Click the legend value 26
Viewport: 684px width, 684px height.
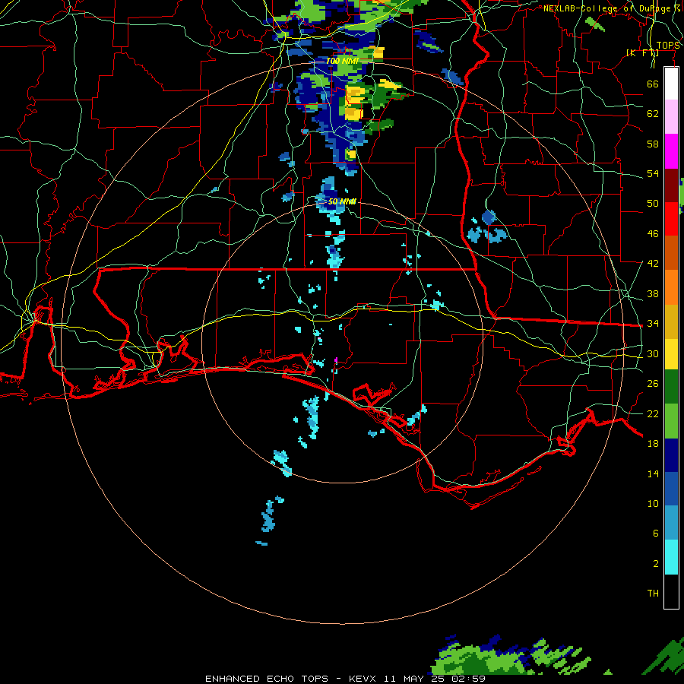coord(653,384)
